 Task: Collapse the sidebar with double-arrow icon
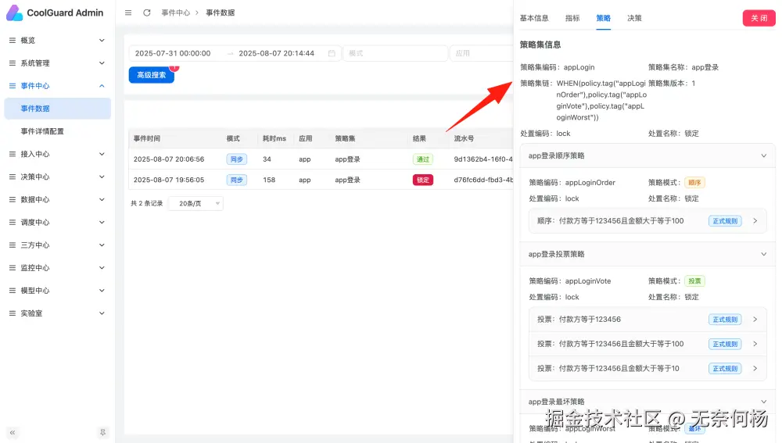tap(13, 433)
